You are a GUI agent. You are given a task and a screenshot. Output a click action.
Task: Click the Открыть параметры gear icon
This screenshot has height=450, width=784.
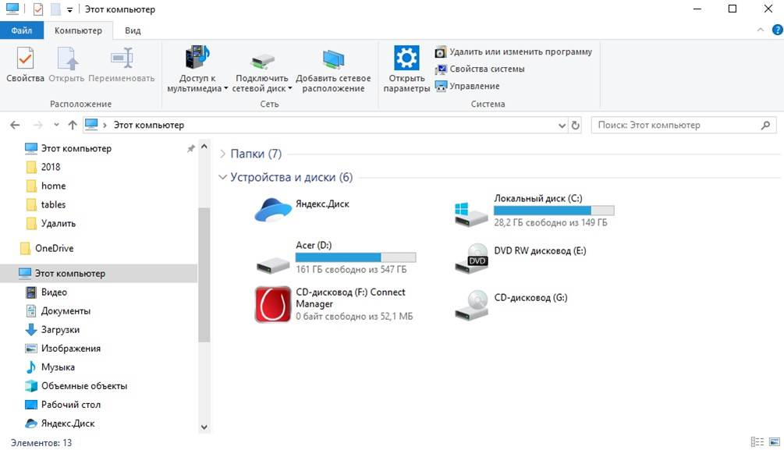(406, 58)
